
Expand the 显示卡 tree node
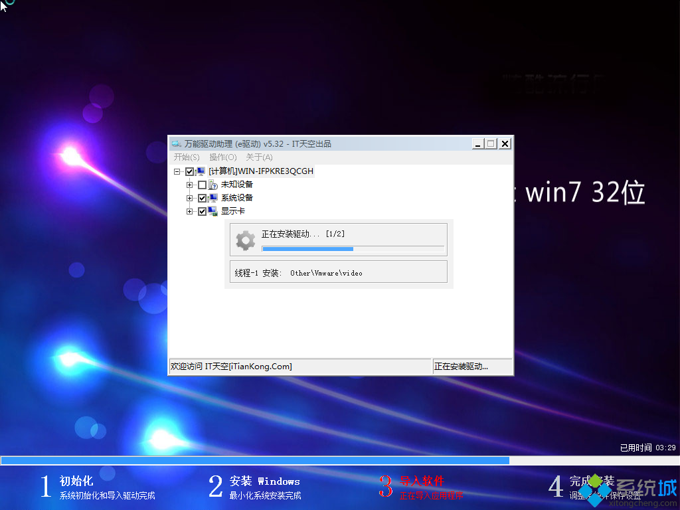pos(189,211)
